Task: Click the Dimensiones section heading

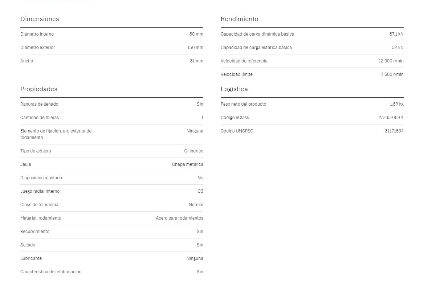Action: 40,19
